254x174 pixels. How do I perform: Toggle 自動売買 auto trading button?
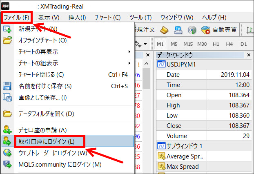[219, 30]
